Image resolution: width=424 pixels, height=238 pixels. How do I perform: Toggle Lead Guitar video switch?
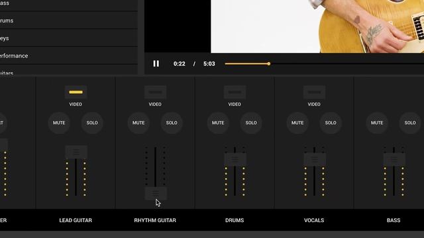[76, 92]
